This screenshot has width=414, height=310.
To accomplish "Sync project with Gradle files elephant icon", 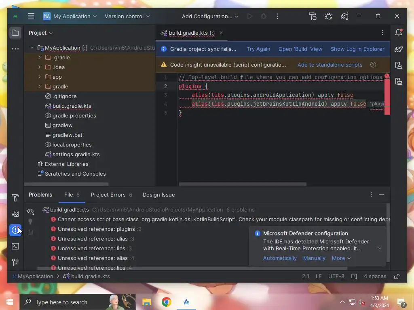I will point(344,16).
